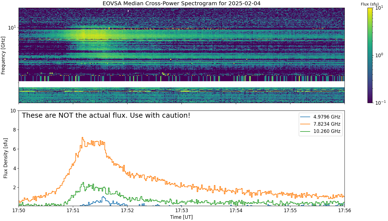Screen dimensions: 388x221
Task: Click the 'Flux (sfu)' colorbar label
Action: pyautogui.click(x=370, y=4)
